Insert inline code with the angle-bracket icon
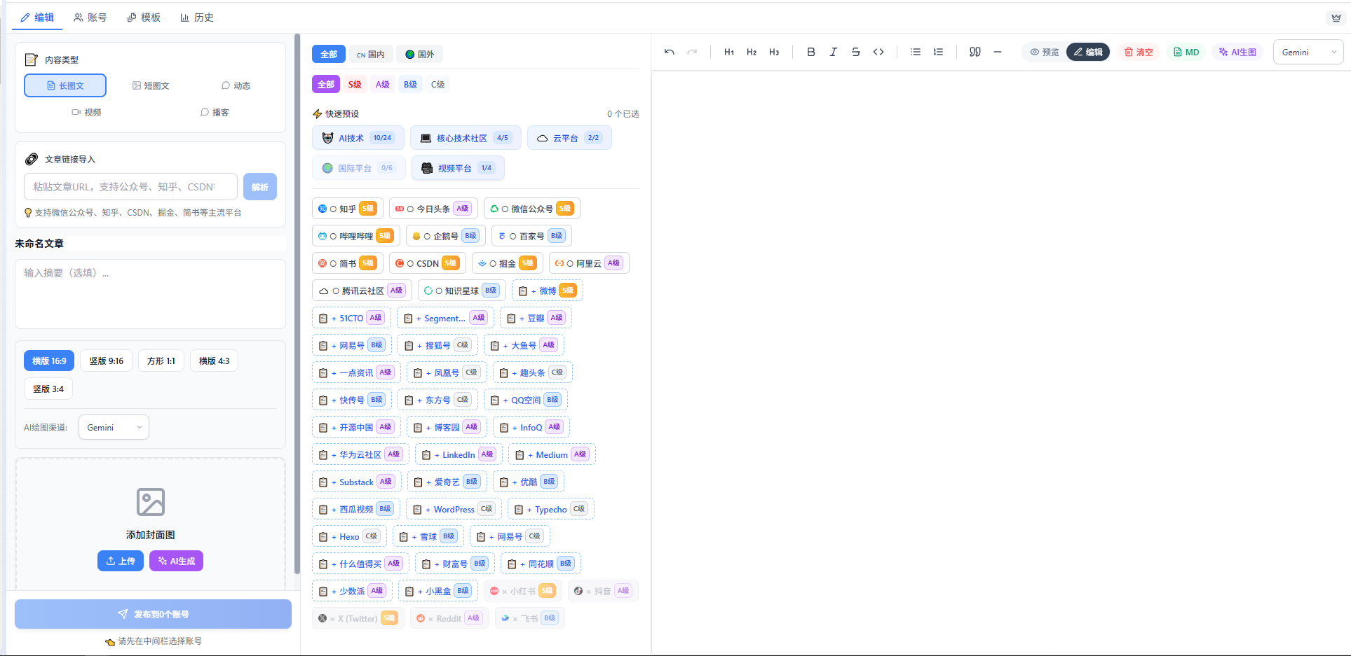The width and height of the screenshot is (1351, 656). pos(878,52)
